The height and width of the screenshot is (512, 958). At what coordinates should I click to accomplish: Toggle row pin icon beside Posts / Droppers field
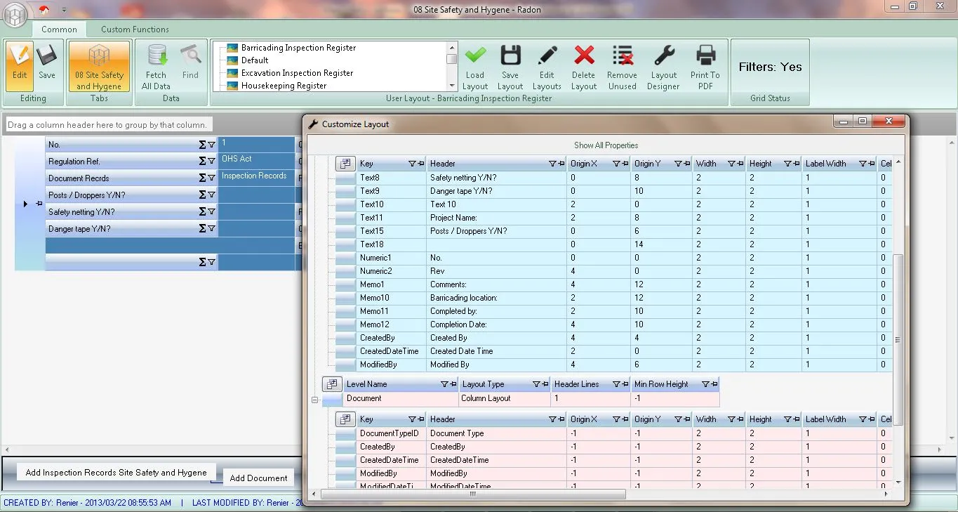tap(39, 204)
